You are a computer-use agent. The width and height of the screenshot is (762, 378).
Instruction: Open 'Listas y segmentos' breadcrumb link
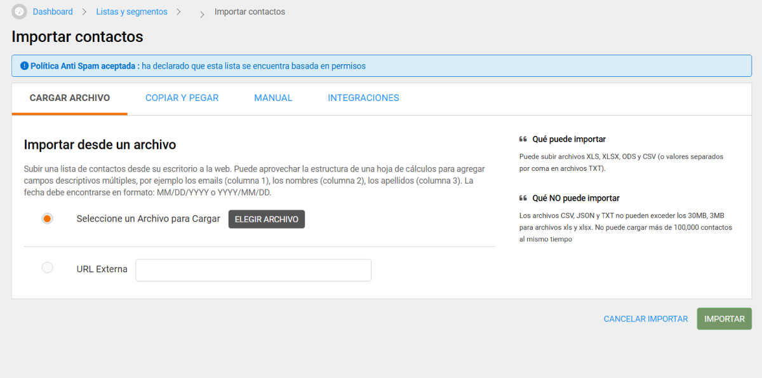[x=131, y=12]
